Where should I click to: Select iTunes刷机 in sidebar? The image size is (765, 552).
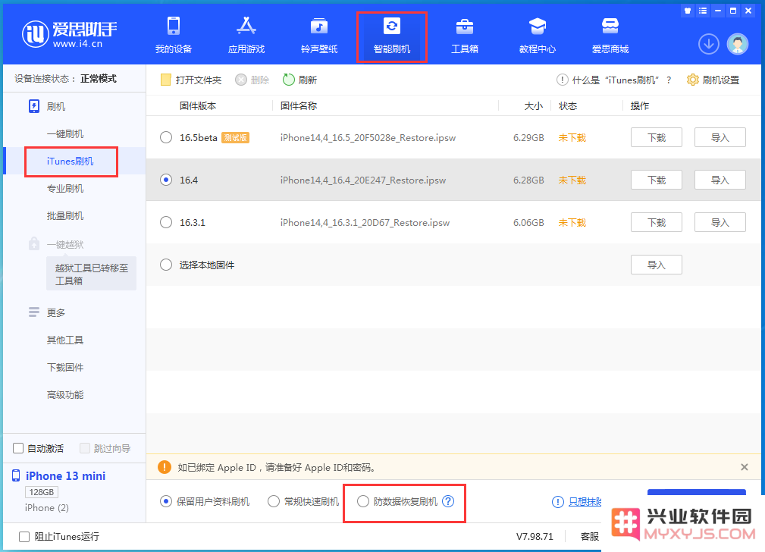[71, 161]
